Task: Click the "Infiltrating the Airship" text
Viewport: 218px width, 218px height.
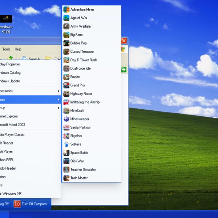Action: point(85,102)
